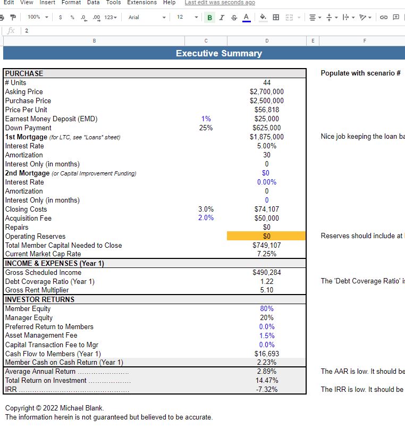Select IRR value -7.32%
This screenshot has width=405, height=436.
tap(267, 389)
